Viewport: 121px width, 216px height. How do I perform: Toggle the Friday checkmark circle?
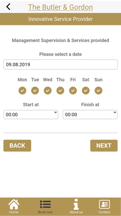coord(73,91)
